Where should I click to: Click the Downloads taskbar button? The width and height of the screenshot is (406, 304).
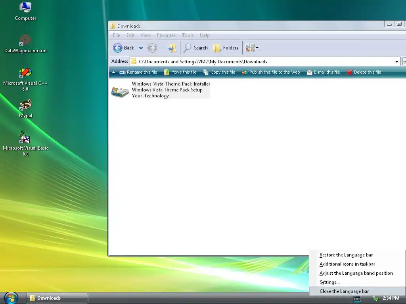(x=57, y=298)
